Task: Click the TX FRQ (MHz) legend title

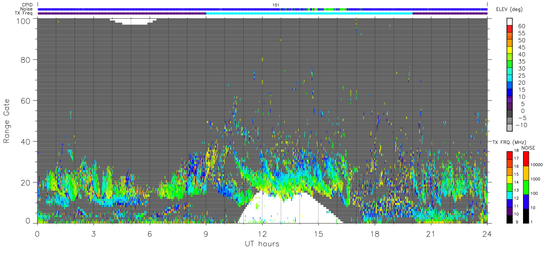Action: [x=509, y=142]
